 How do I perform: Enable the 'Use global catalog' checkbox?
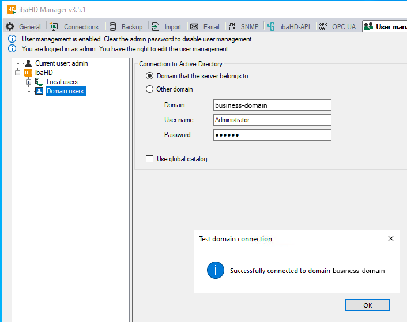click(x=150, y=159)
